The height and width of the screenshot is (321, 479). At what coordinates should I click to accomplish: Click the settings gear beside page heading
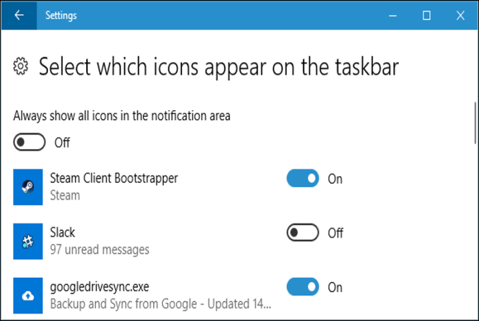21,66
